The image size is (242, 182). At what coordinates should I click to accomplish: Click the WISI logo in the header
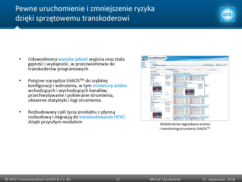228,14
